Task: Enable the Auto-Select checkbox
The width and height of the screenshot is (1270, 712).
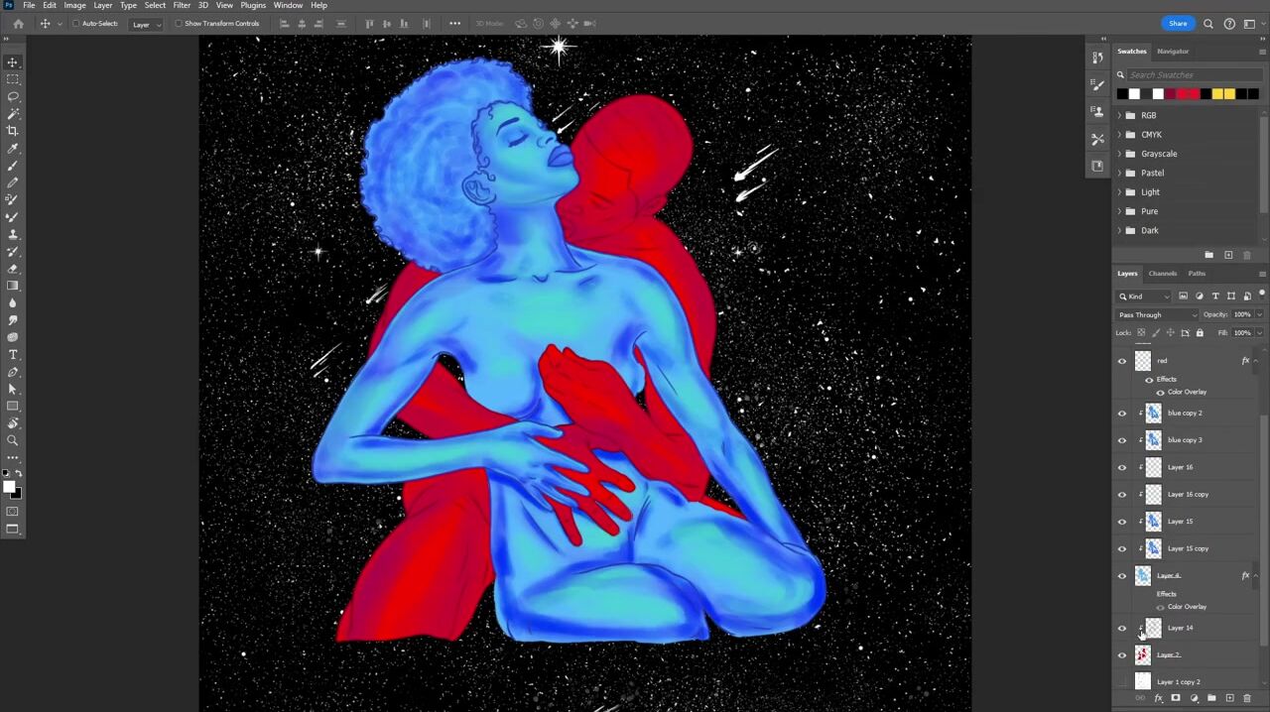Action: tap(76, 24)
